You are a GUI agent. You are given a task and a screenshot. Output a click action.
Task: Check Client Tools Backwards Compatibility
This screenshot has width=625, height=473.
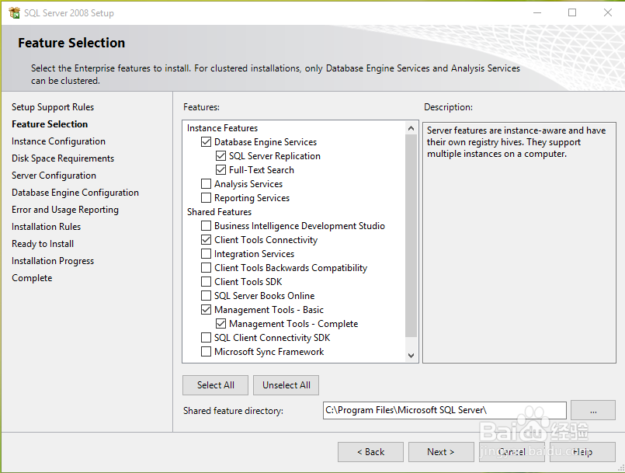[x=206, y=268]
